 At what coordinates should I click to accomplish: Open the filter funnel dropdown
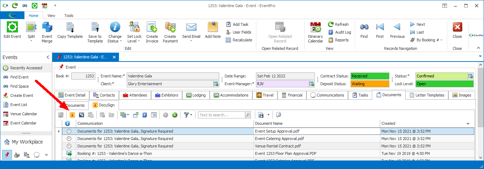click(188, 115)
